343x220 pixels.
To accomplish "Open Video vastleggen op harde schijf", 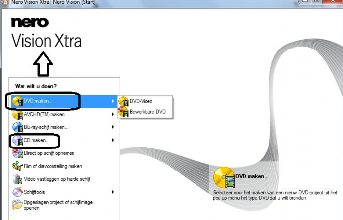I will pos(64,179).
